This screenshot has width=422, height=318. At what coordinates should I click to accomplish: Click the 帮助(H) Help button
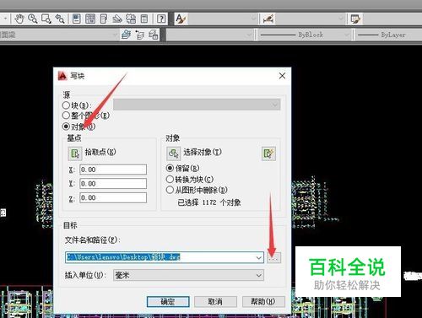coord(263,302)
